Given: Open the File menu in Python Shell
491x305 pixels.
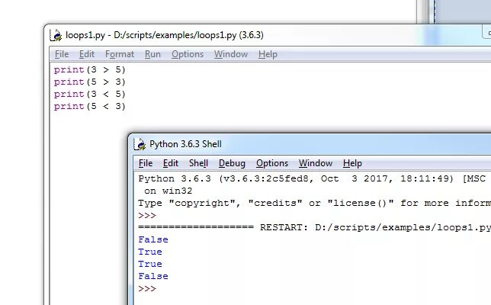Looking at the screenshot, I should (146, 163).
